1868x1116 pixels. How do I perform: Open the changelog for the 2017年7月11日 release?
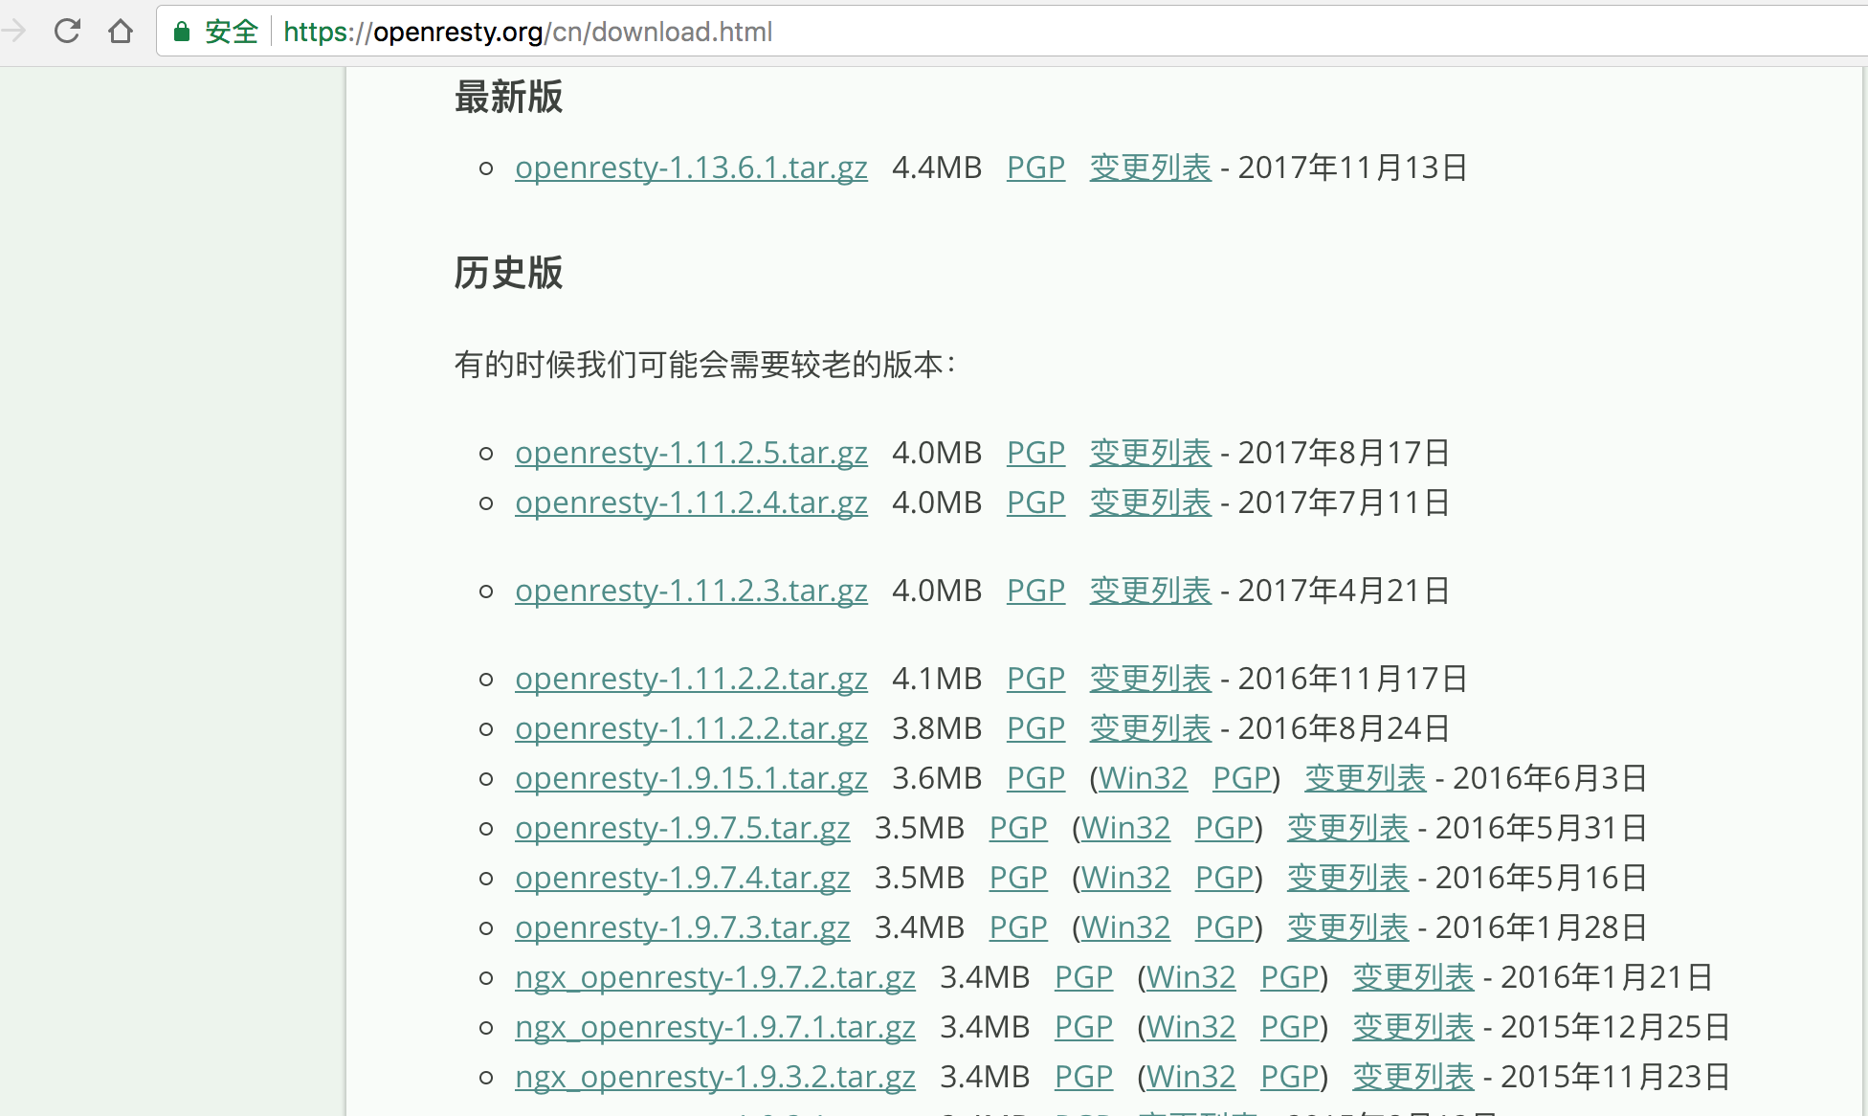1150,502
